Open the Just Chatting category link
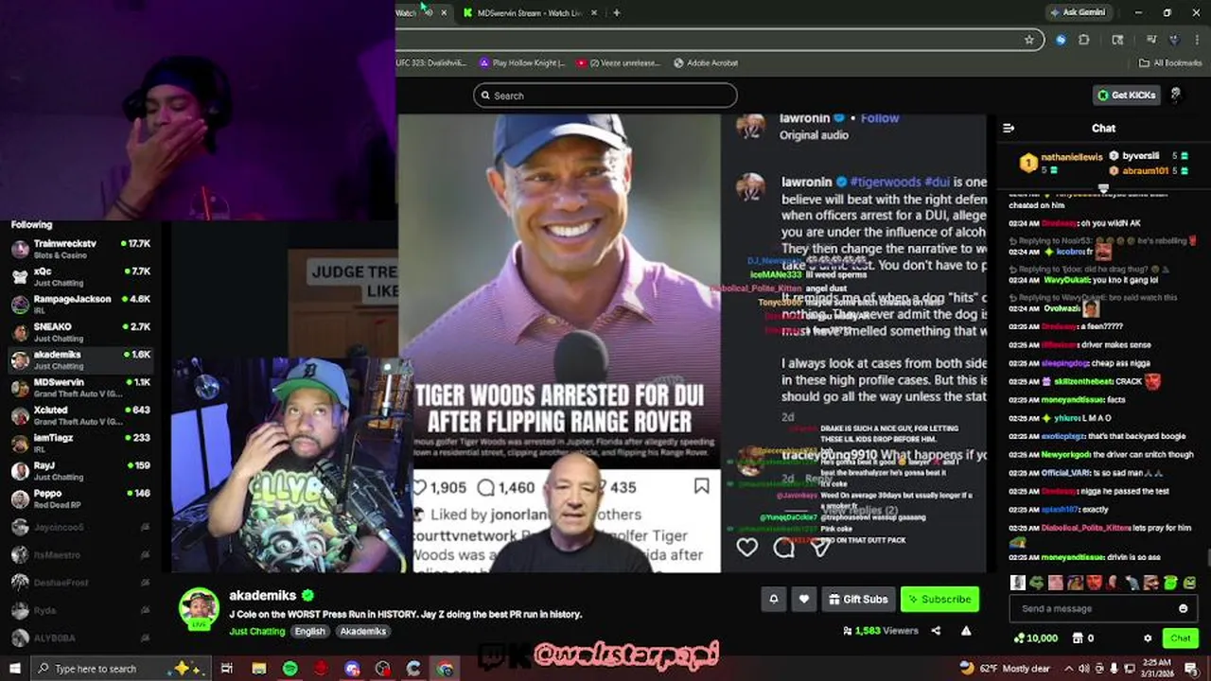The width and height of the screenshot is (1211, 681). pos(256,631)
